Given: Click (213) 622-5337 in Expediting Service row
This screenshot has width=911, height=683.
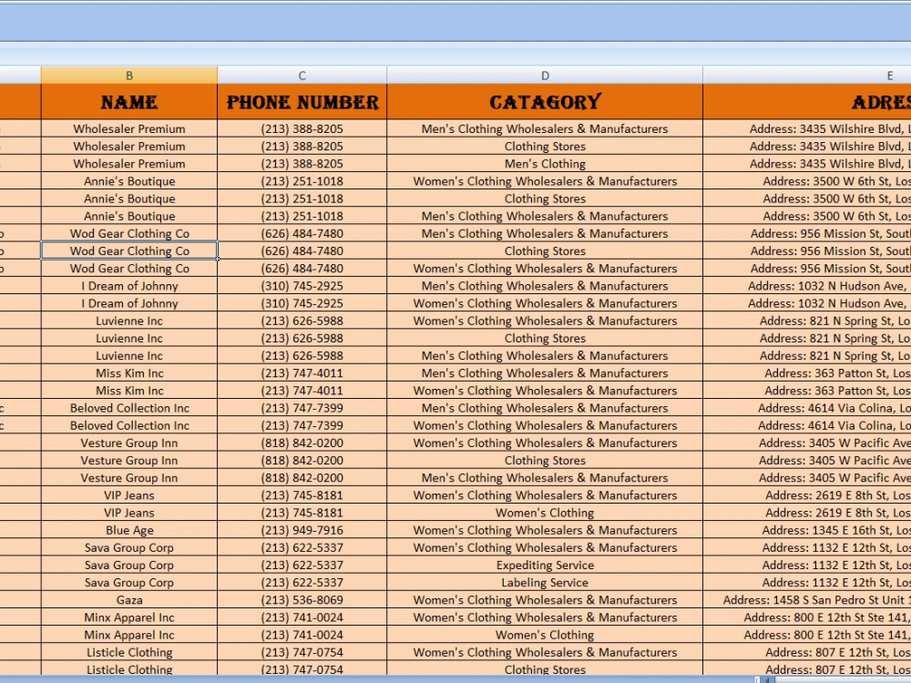Looking at the screenshot, I should tap(302, 566).
